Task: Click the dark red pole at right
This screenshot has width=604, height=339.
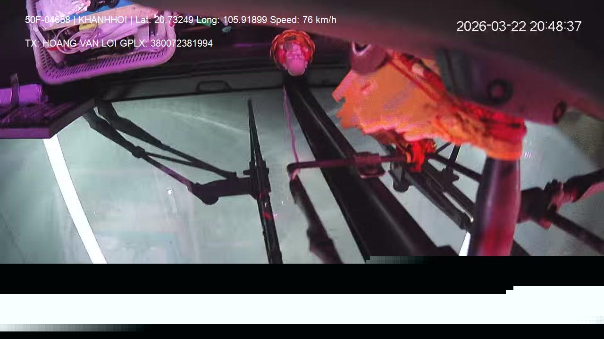Action: pyautogui.click(x=495, y=207)
